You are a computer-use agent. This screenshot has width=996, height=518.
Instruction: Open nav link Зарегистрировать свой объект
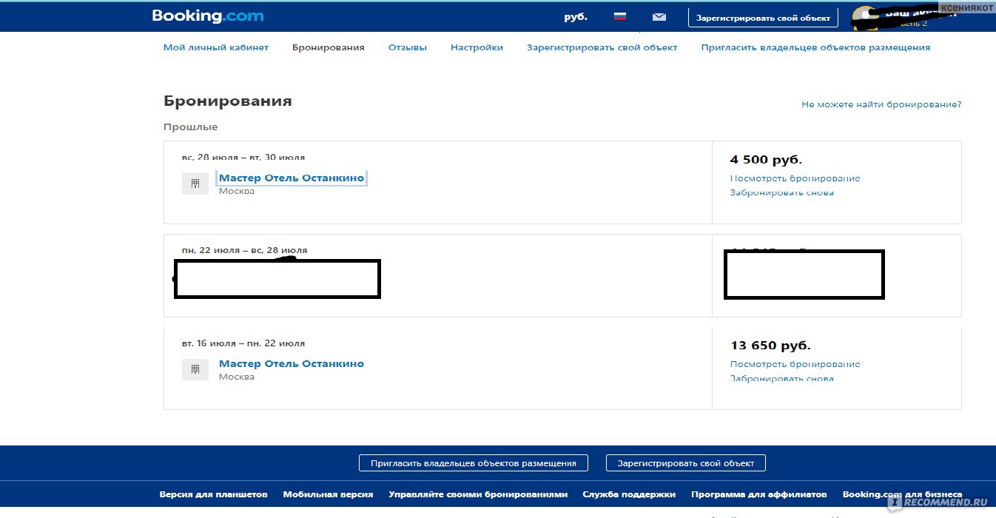[602, 47]
